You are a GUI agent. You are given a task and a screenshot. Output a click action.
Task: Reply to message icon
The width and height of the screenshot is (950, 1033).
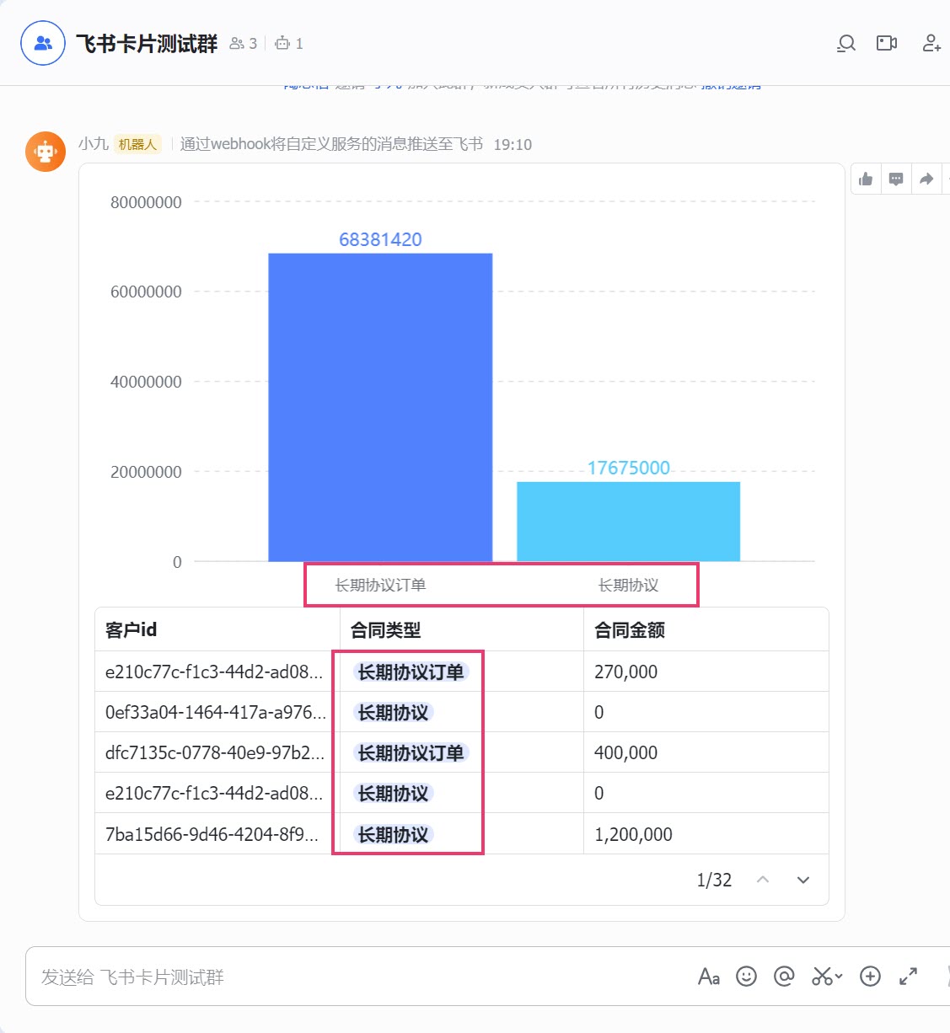pos(896,179)
